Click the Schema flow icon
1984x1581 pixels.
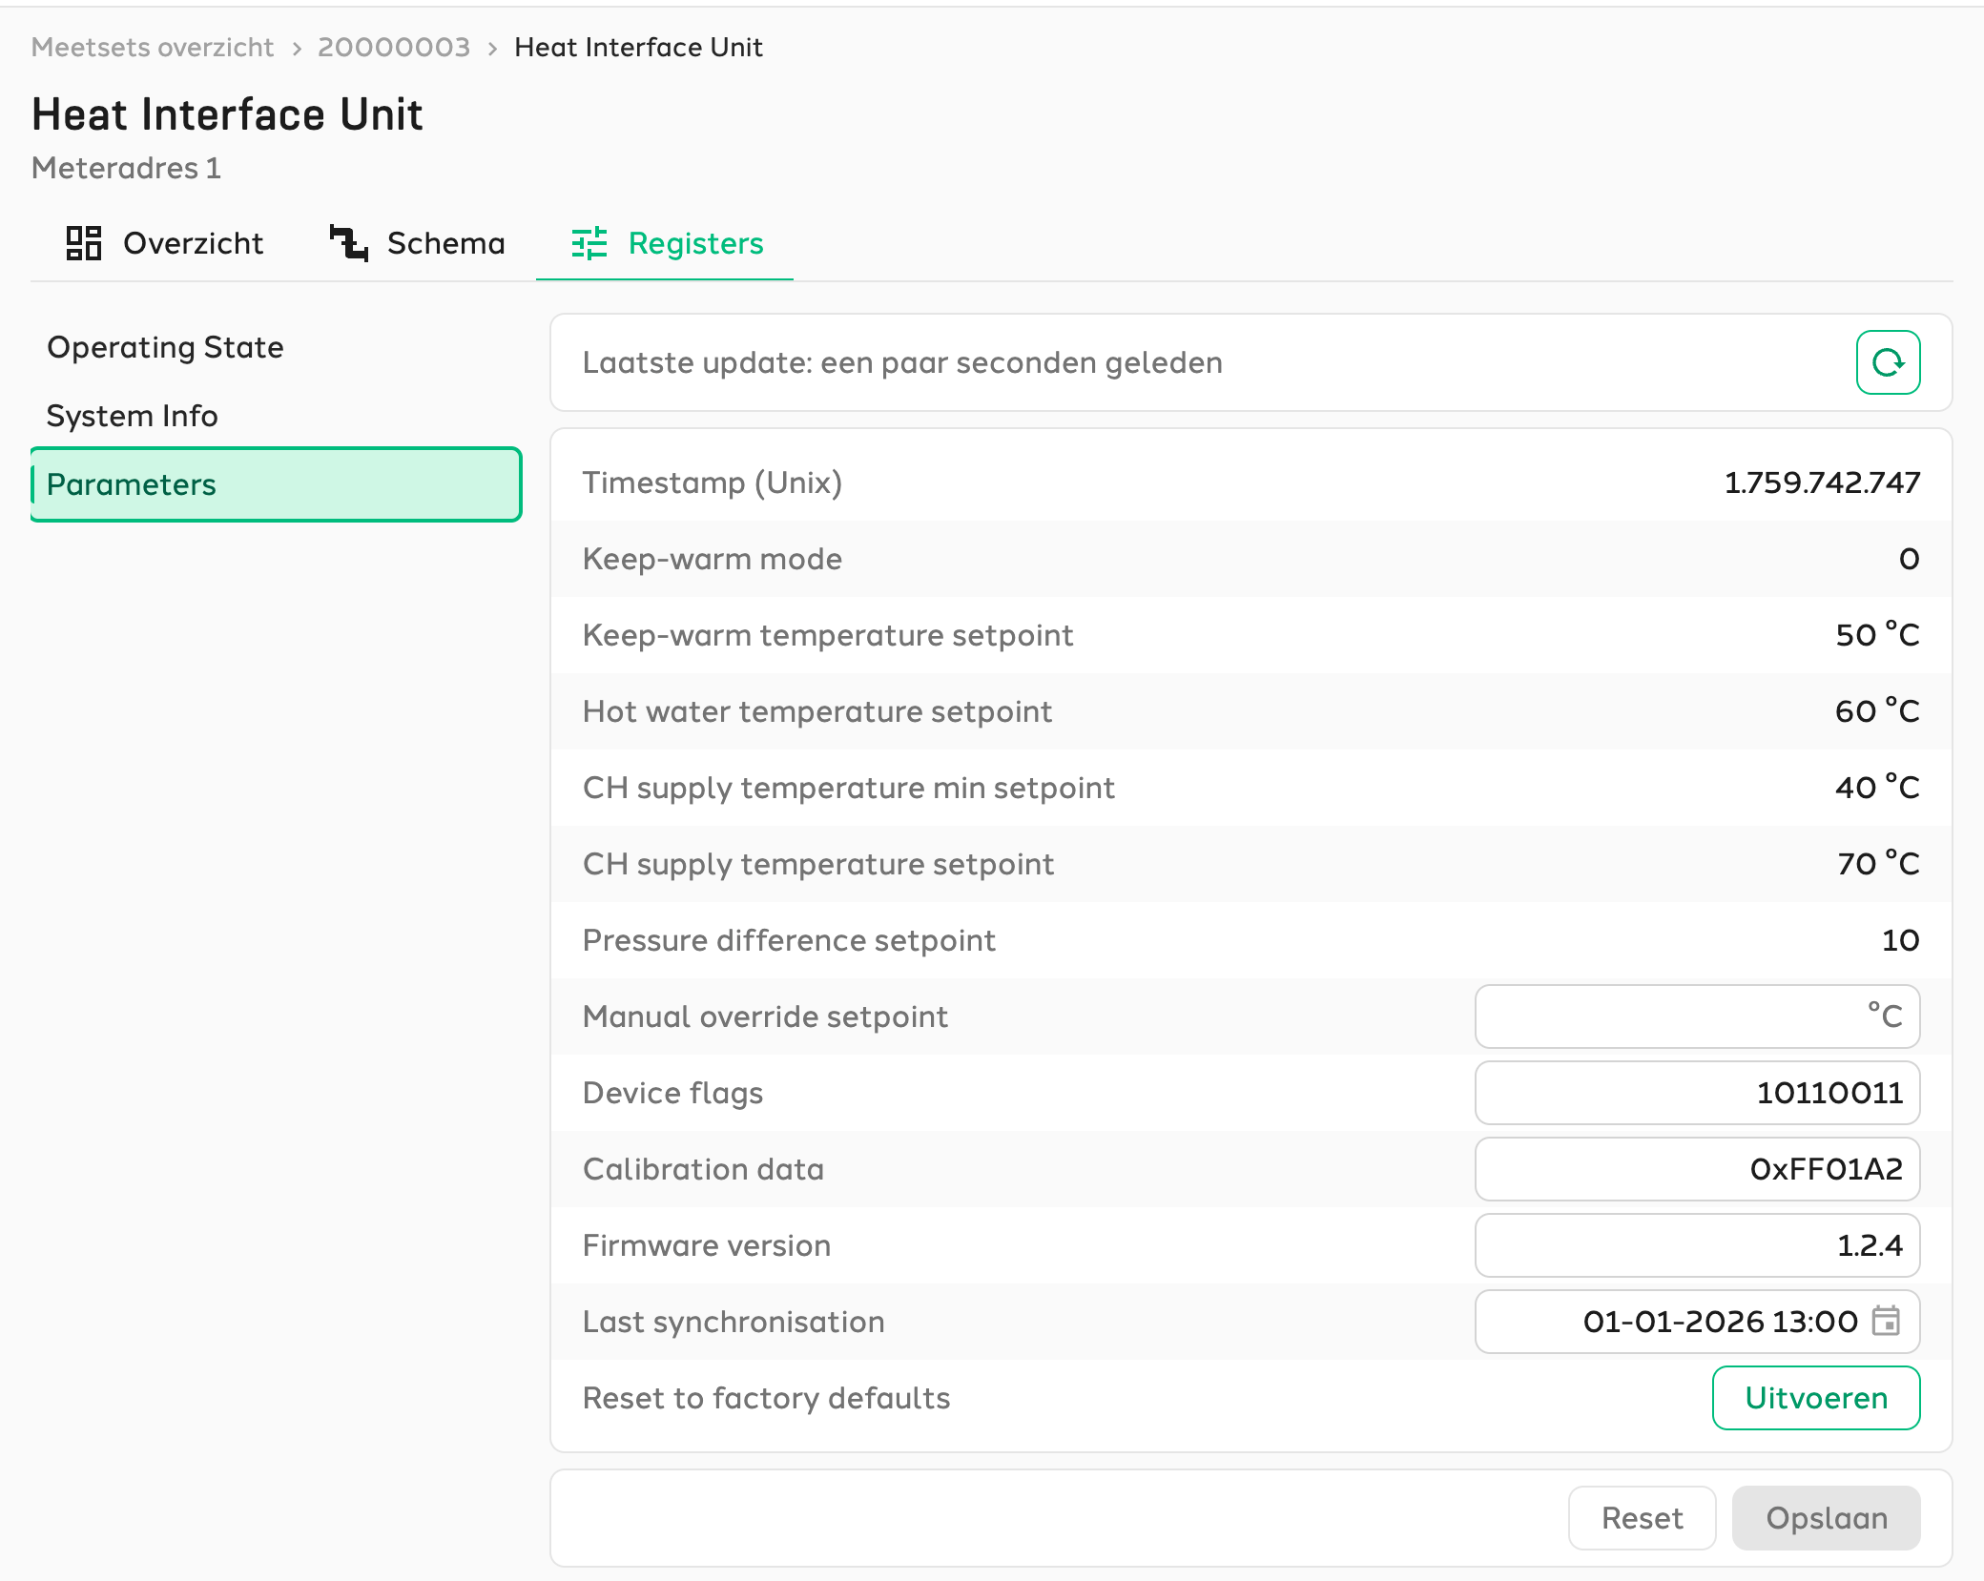pos(348,243)
